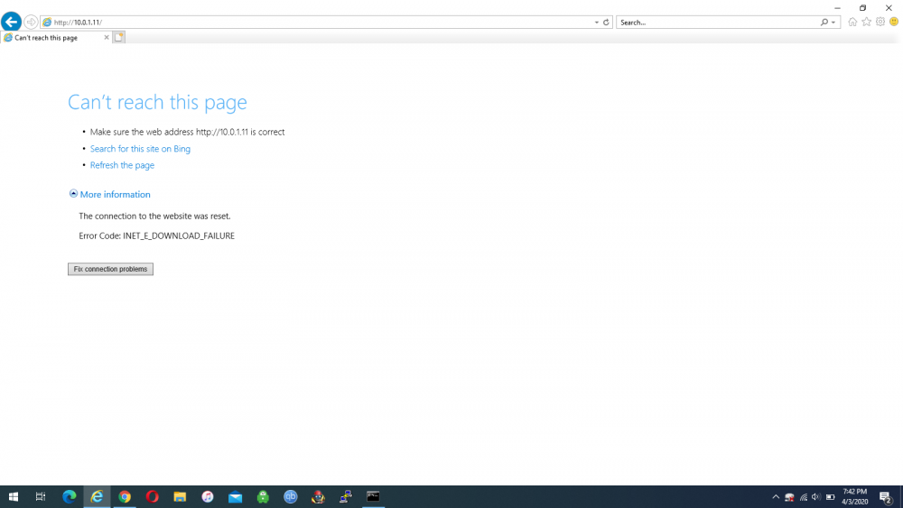The width and height of the screenshot is (903, 508).
Task: Show hidden system tray icons
Action: [x=776, y=497]
